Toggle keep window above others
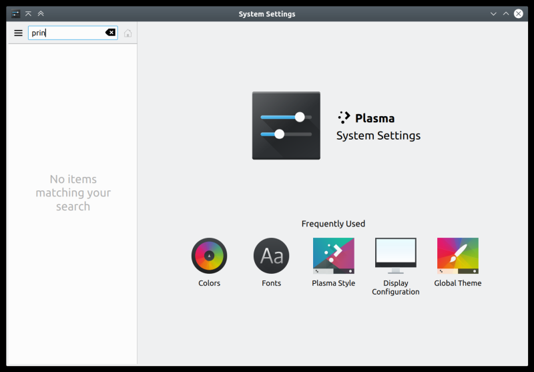The image size is (534, 372). (28, 14)
